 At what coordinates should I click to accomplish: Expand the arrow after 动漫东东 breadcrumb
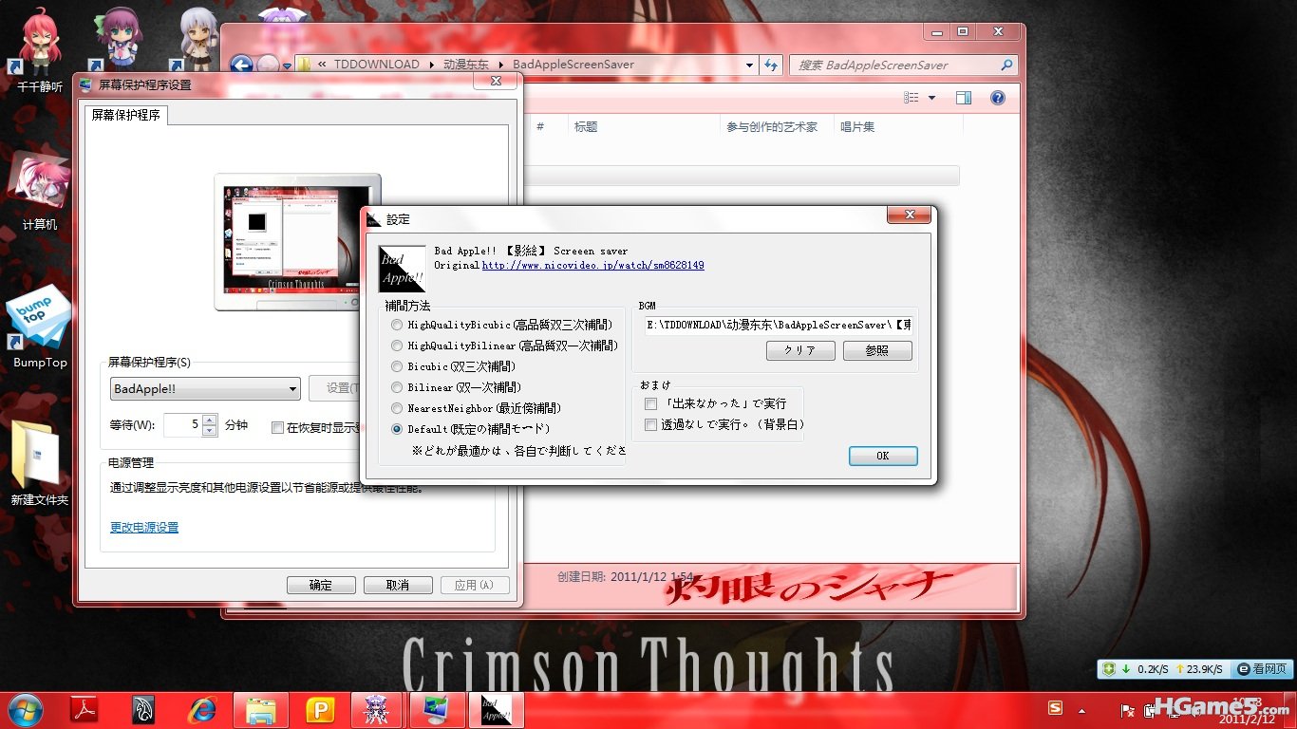pyautogui.click(x=501, y=65)
